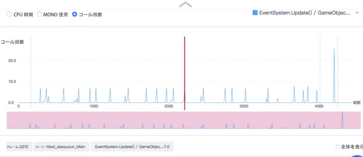Click the 2000 x-axis label

point(169,106)
